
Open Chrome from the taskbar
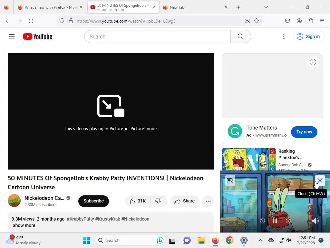click(229, 240)
